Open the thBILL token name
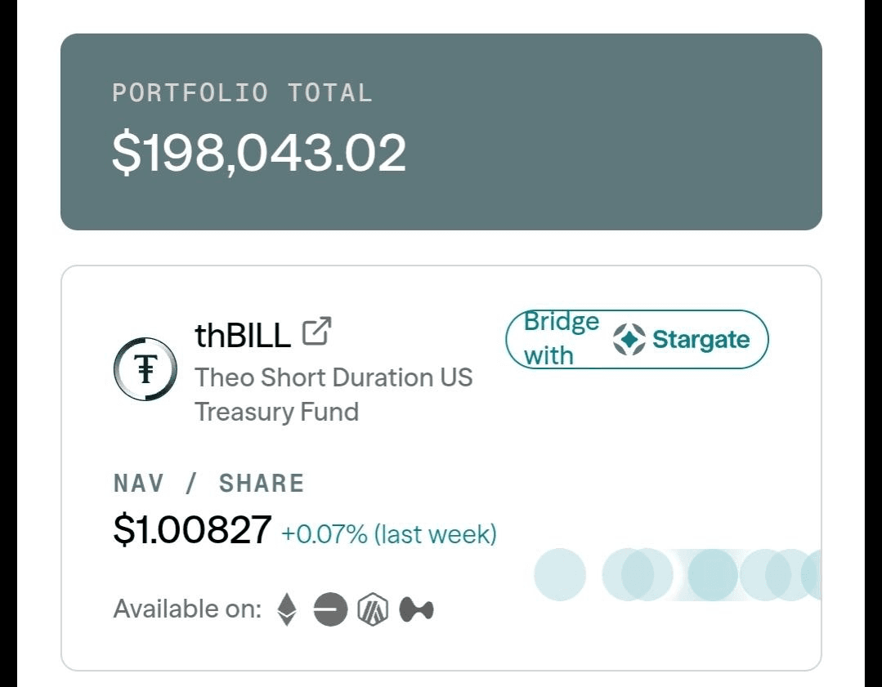882x687 pixels. tap(243, 335)
